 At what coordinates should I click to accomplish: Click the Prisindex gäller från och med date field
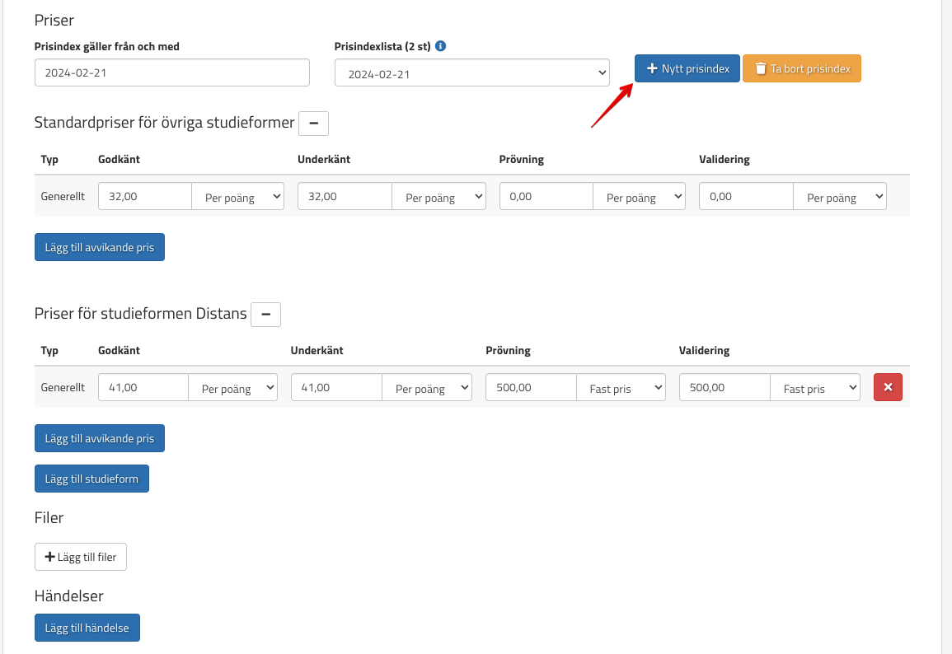point(171,72)
